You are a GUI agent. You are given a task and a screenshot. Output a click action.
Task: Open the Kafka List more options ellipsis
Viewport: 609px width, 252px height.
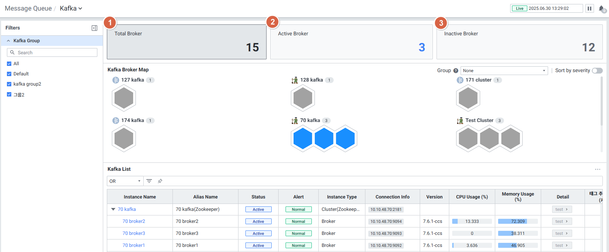point(597,169)
